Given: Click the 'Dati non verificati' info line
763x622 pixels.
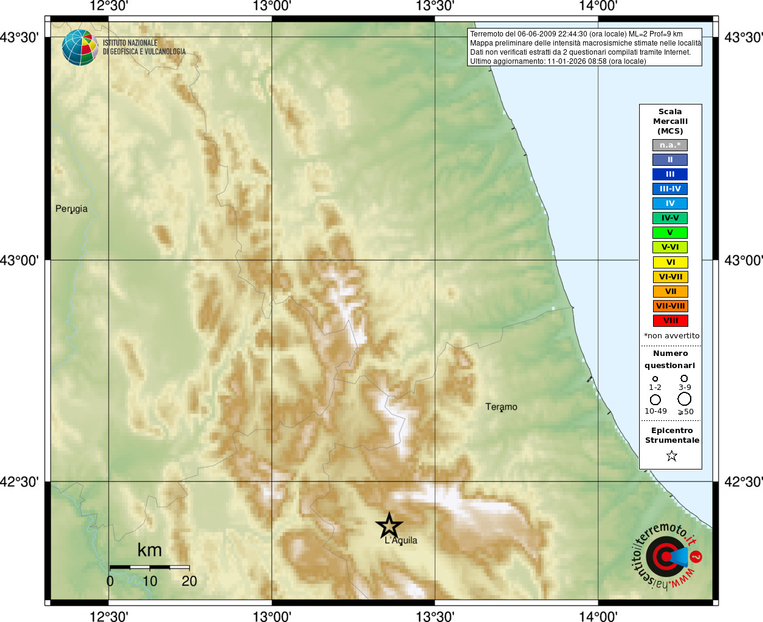Looking at the screenshot, I should pyautogui.click(x=580, y=52).
